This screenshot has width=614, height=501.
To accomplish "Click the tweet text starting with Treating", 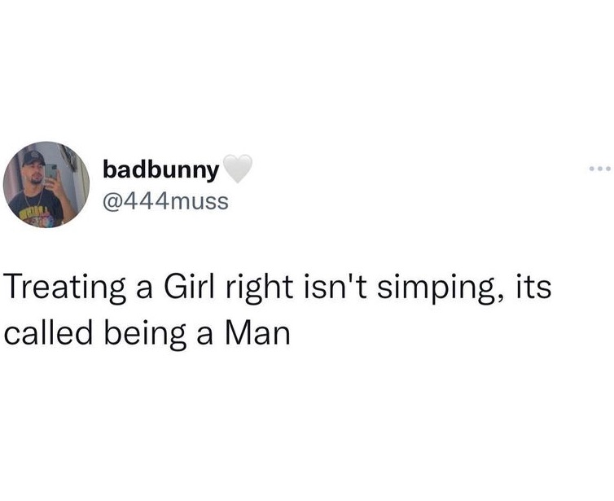I will click(277, 310).
